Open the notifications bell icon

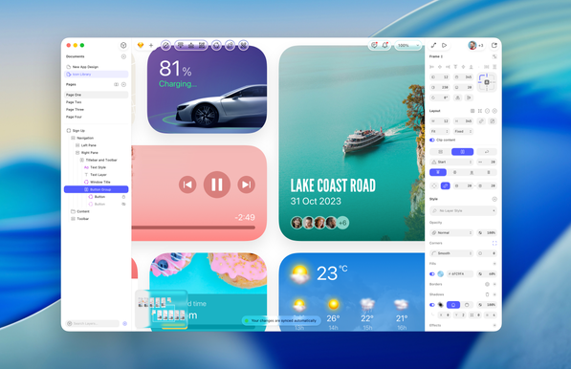point(384,45)
